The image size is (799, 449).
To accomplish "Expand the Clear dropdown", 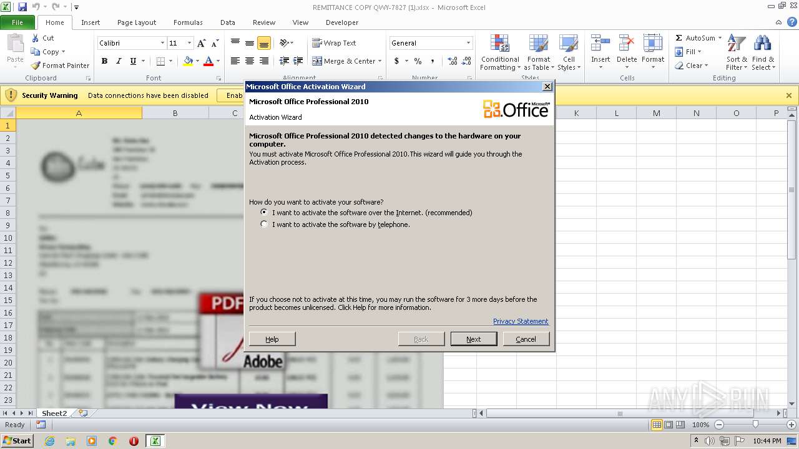I will 706,65.
